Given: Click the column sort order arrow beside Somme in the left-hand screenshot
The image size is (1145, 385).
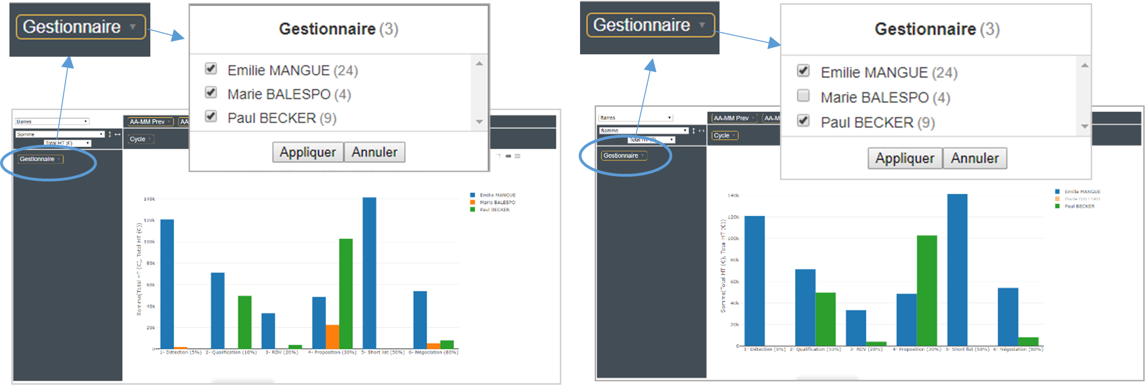Looking at the screenshot, I should click(x=117, y=135).
